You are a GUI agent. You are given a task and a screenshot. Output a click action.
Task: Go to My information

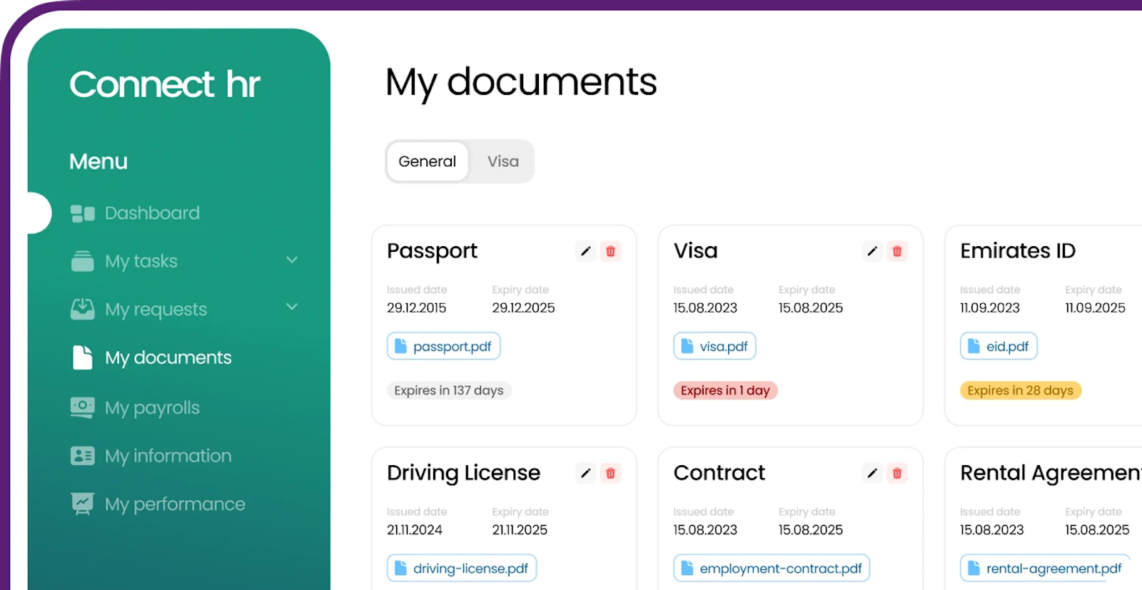[168, 456]
